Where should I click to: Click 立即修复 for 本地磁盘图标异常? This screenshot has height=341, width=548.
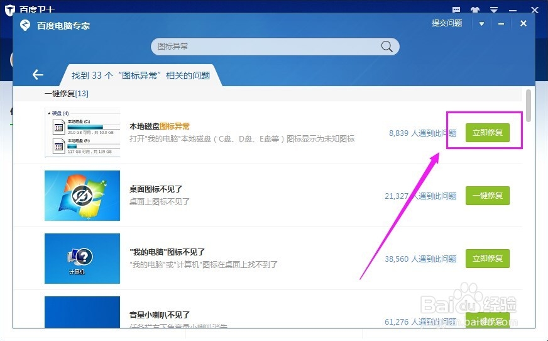(x=487, y=133)
